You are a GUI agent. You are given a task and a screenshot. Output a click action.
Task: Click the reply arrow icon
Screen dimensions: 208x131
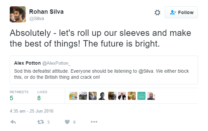13,122
